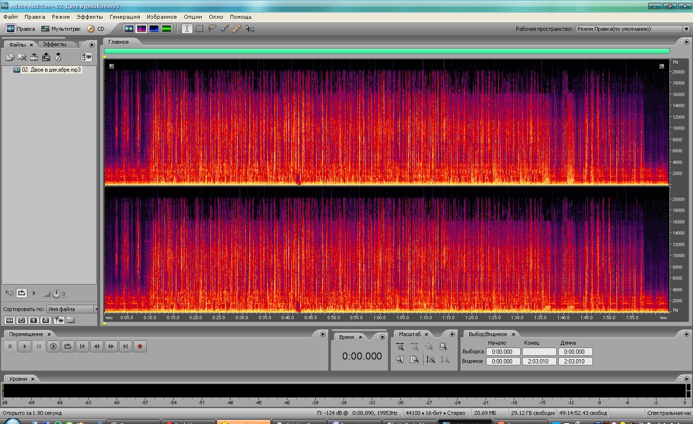
Task: Open the Эффекты menu in menu bar
Action: [x=90, y=17]
